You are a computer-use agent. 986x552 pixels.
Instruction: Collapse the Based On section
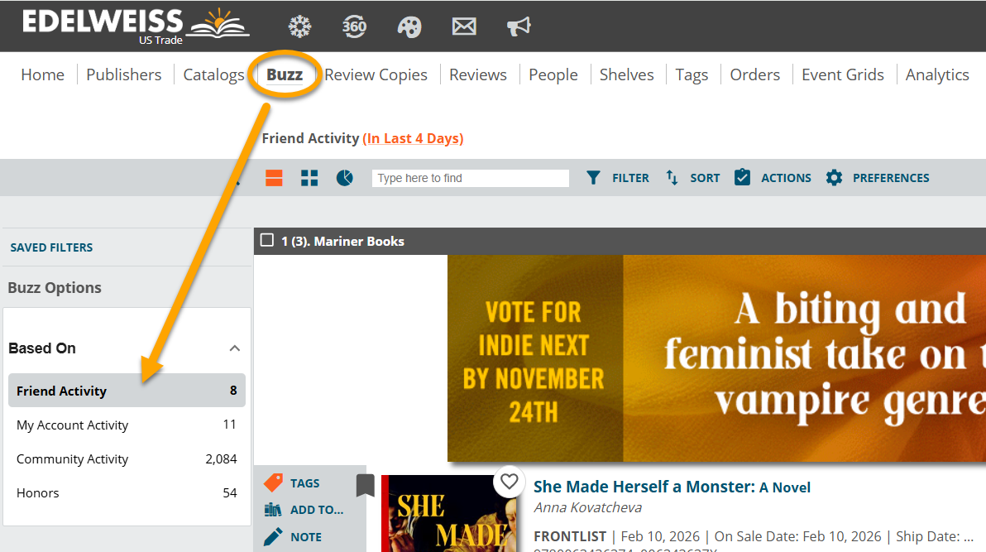[235, 348]
